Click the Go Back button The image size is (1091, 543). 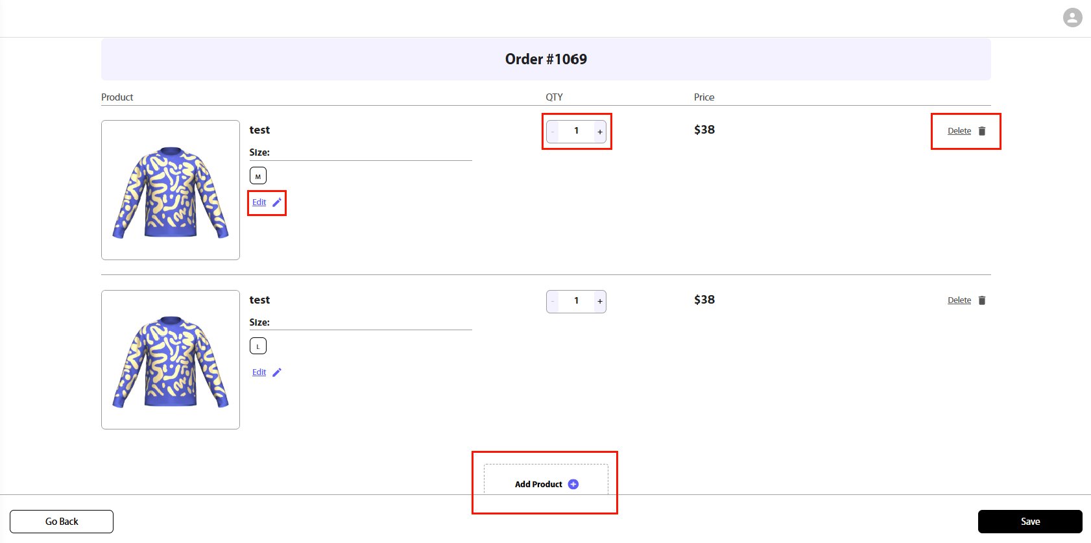pyautogui.click(x=62, y=522)
